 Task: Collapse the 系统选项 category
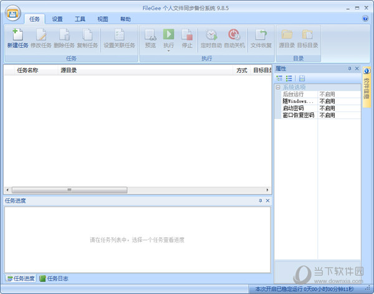[x=278, y=87]
